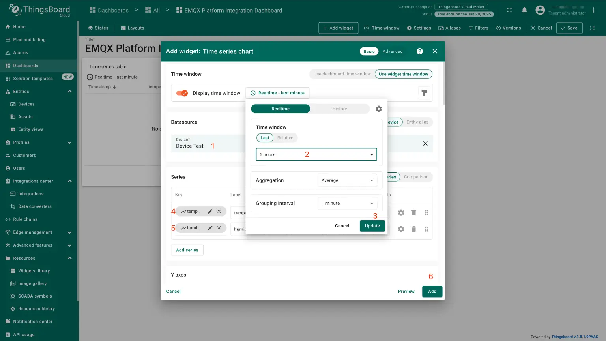Switch to Advanced widget mode

393,51
